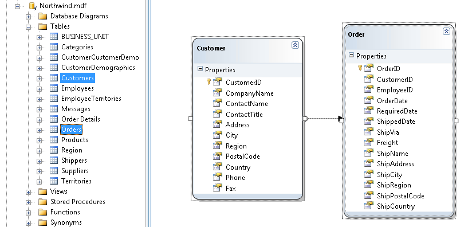Click the Order Details table icon

54,119
